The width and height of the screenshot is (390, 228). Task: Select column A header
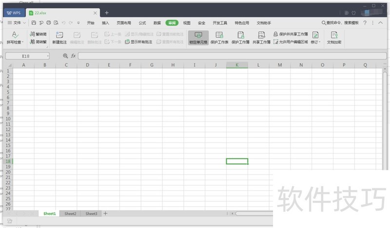[x=23, y=65]
